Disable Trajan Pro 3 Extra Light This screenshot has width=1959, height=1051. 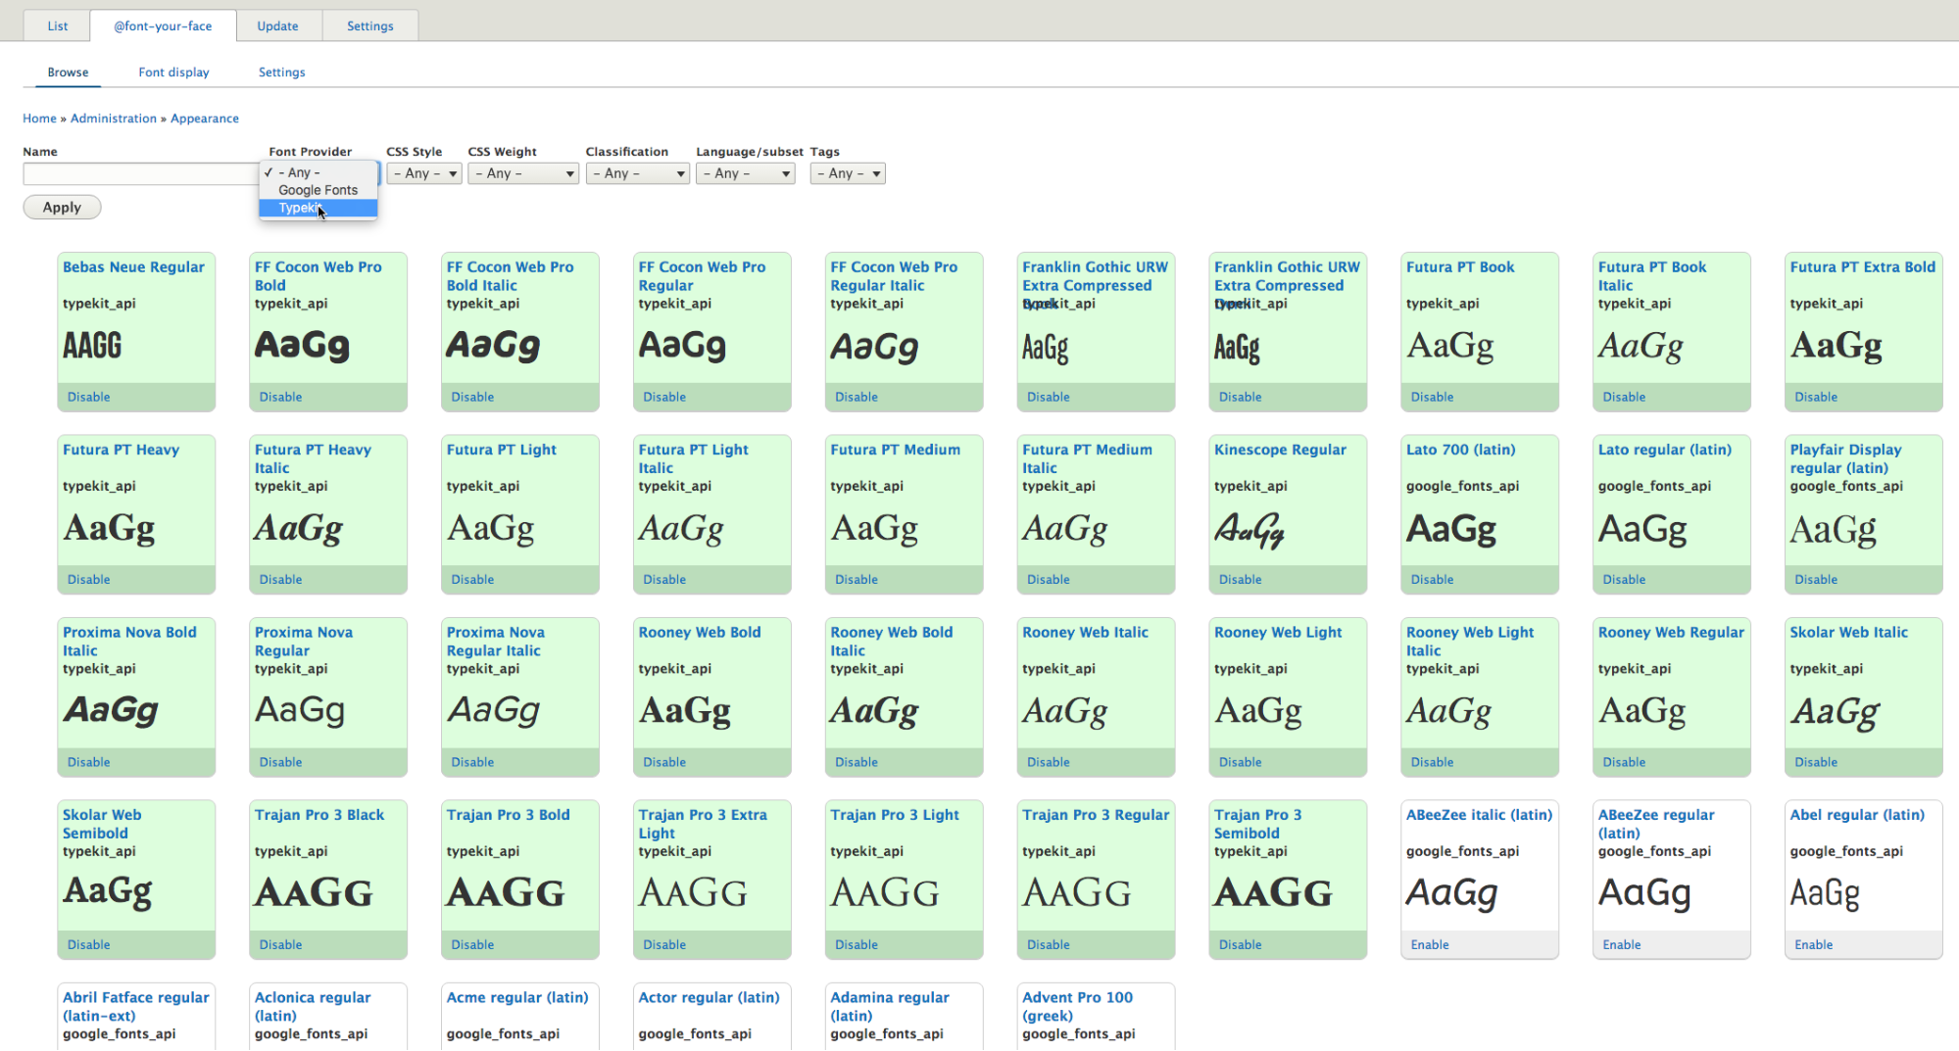(664, 945)
